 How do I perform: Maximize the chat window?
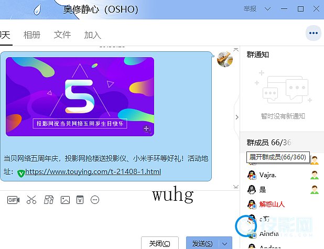click(x=300, y=9)
